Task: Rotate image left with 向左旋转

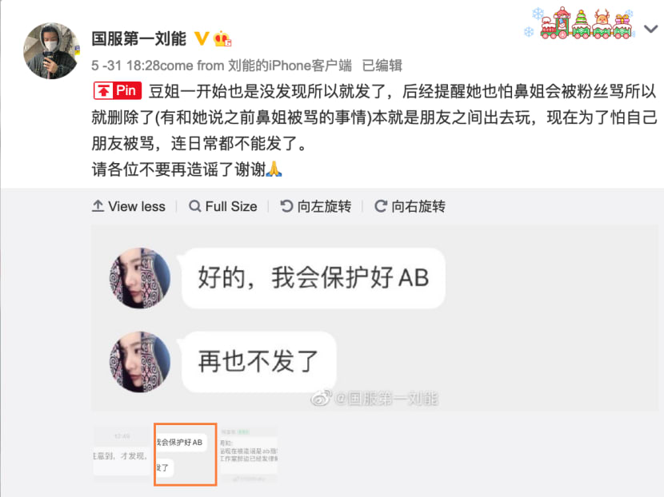Action: (315, 206)
